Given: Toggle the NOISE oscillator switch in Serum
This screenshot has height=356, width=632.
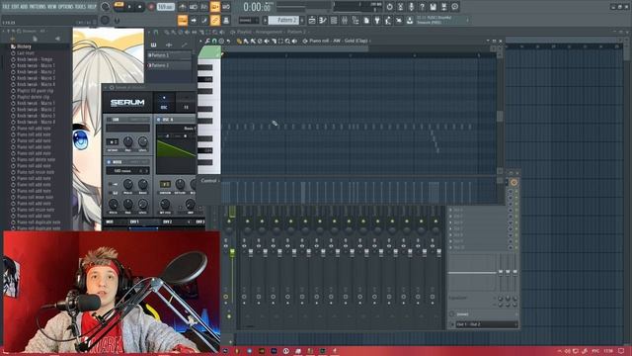Looking at the screenshot, I should (x=110, y=162).
